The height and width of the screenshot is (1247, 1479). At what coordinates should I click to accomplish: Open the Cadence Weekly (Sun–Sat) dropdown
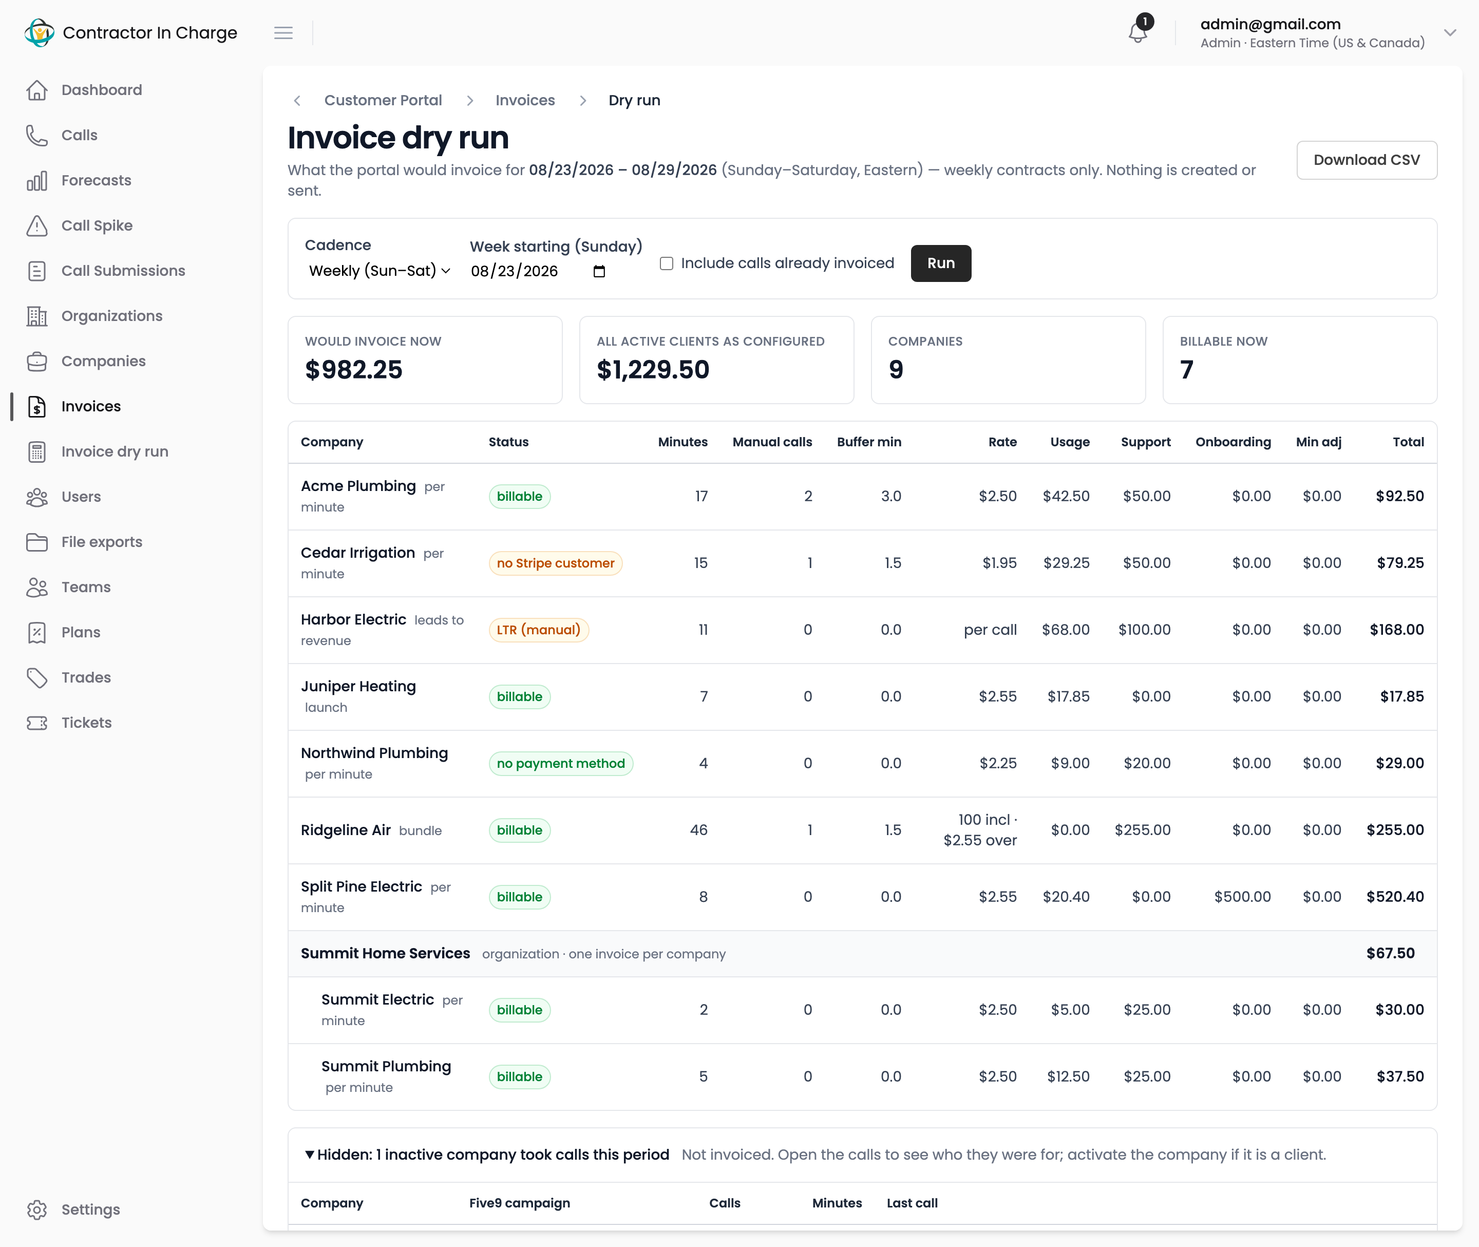380,271
